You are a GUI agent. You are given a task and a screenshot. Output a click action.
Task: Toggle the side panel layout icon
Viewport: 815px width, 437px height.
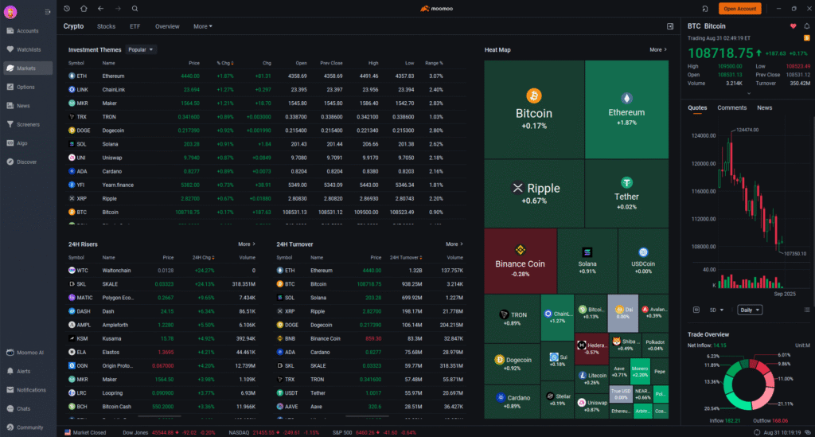pos(670,26)
